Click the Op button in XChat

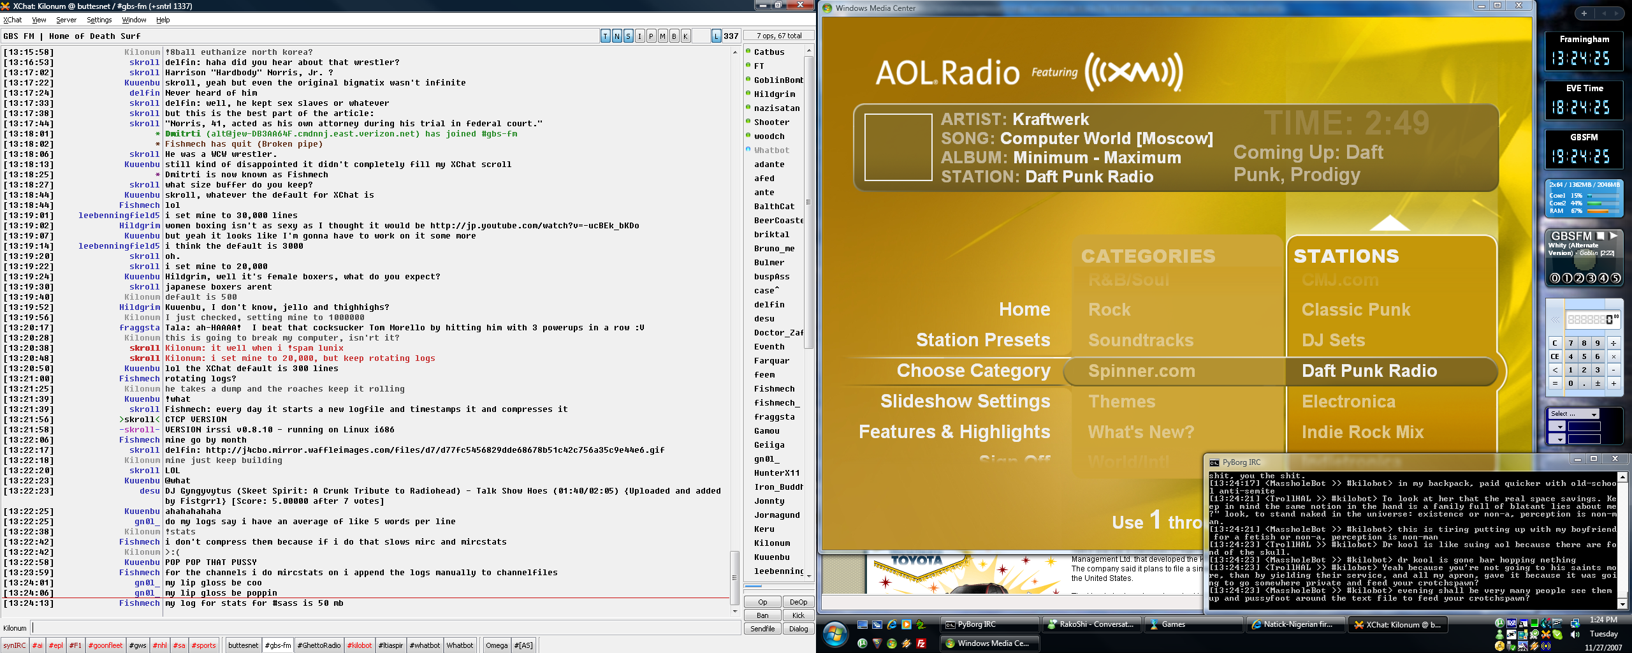pos(762,602)
